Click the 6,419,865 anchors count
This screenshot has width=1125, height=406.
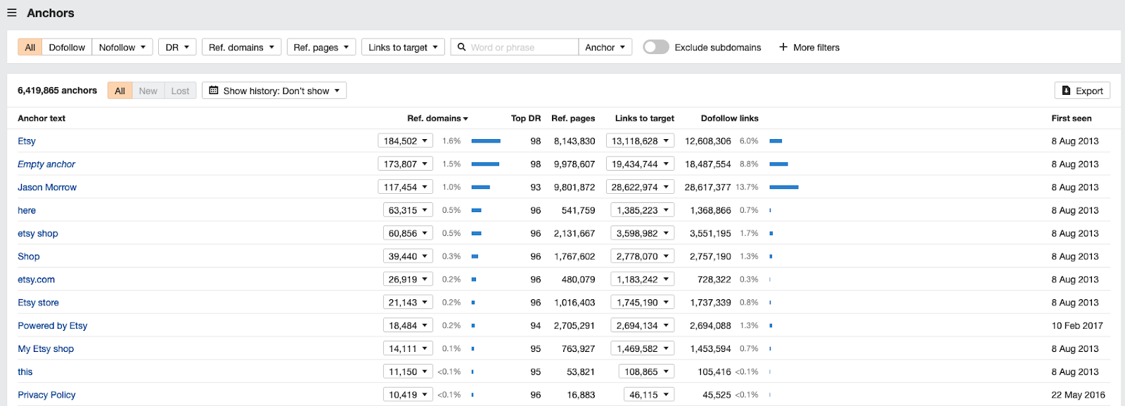pos(58,91)
